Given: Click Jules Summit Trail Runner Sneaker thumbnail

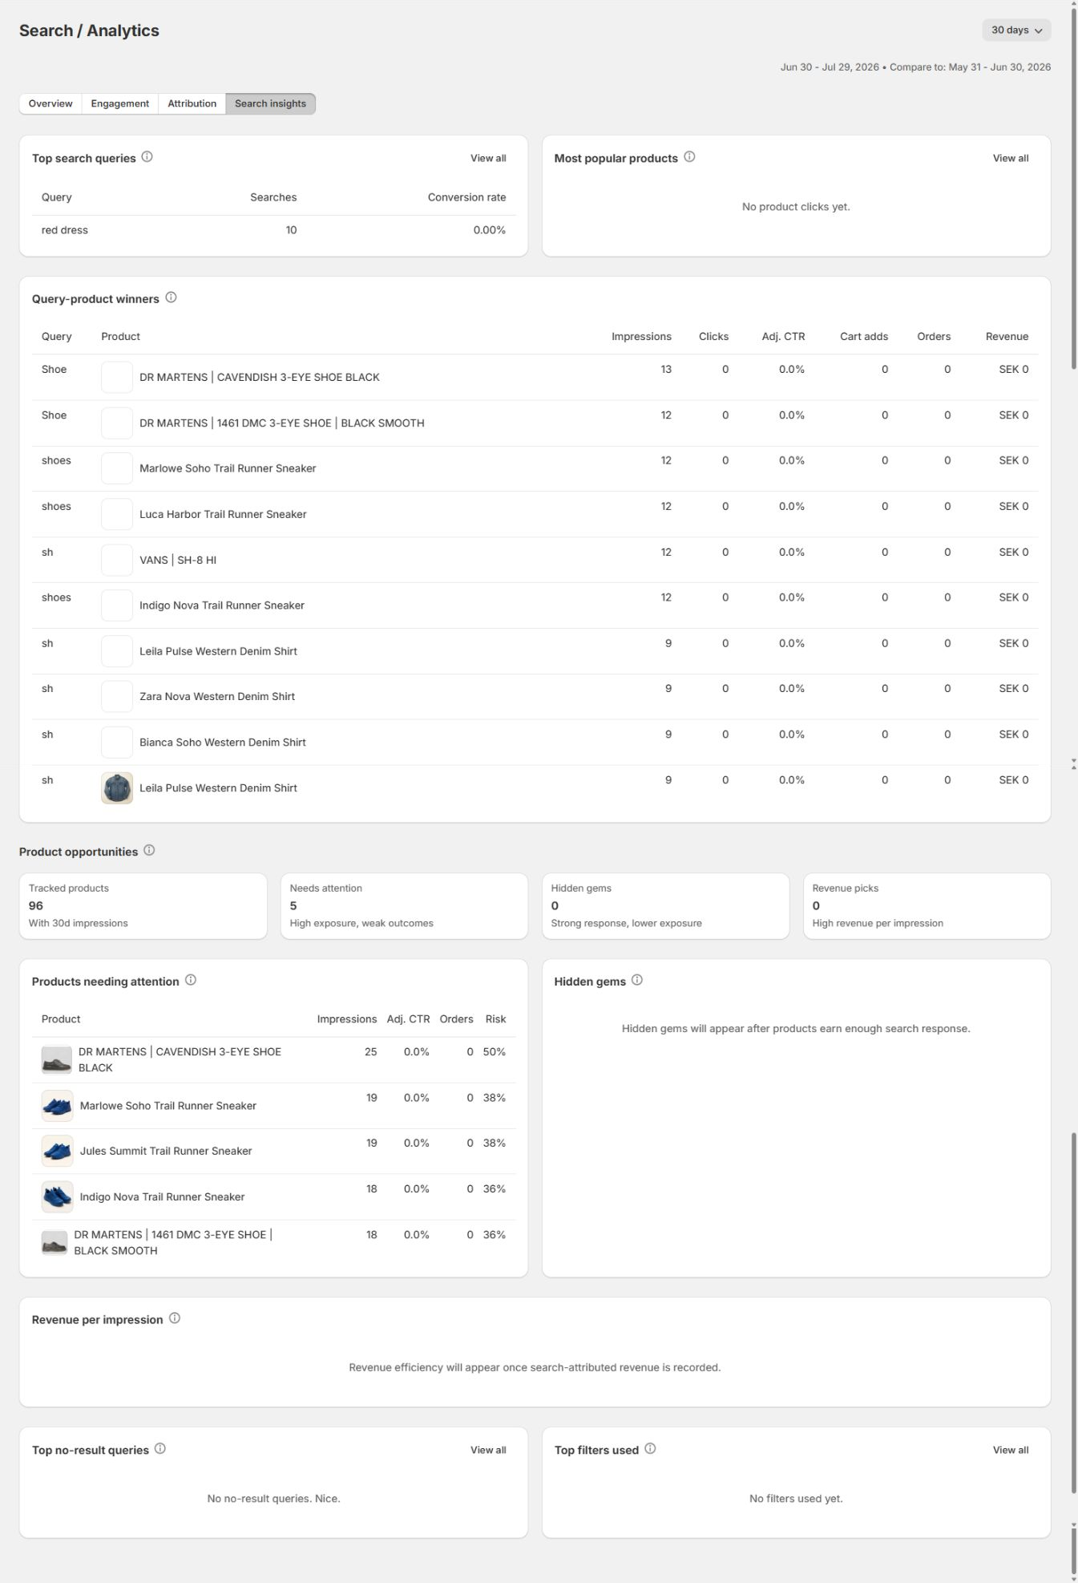Looking at the screenshot, I should tap(57, 1152).
